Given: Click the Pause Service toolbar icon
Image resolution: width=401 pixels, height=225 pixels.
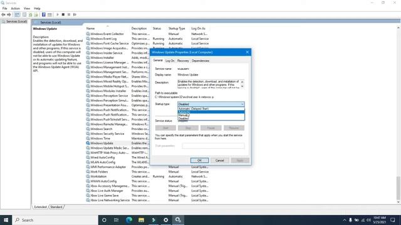Looking at the screenshot, I should coord(69,14).
